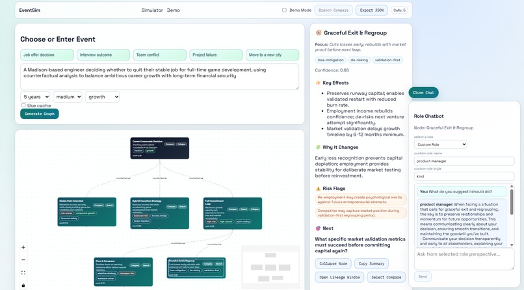
Task: Open the 5 years horizon dropdown
Action: (35, 97)
